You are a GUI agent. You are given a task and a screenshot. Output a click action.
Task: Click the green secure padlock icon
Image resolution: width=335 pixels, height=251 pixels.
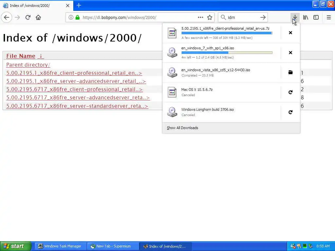click(78, 18)
